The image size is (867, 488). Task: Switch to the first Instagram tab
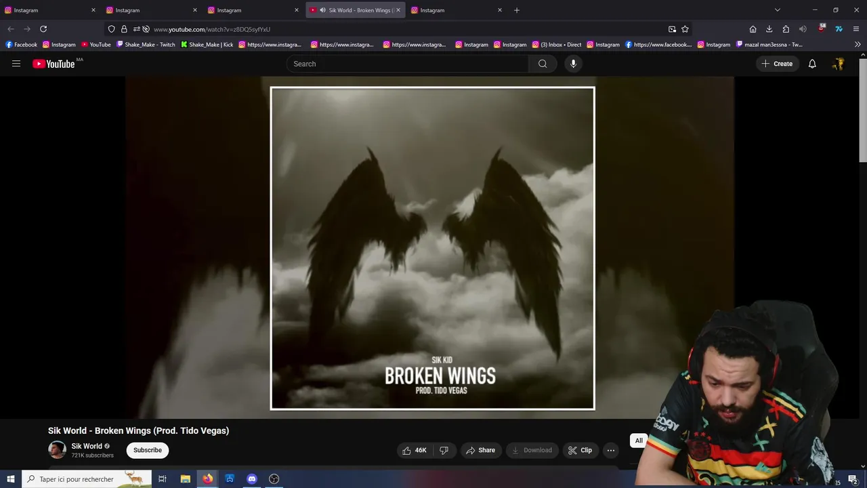point(51,10)
